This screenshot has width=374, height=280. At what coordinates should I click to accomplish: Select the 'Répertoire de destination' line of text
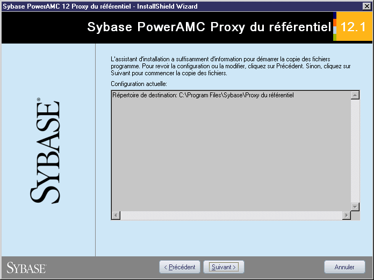coord(203,95)
